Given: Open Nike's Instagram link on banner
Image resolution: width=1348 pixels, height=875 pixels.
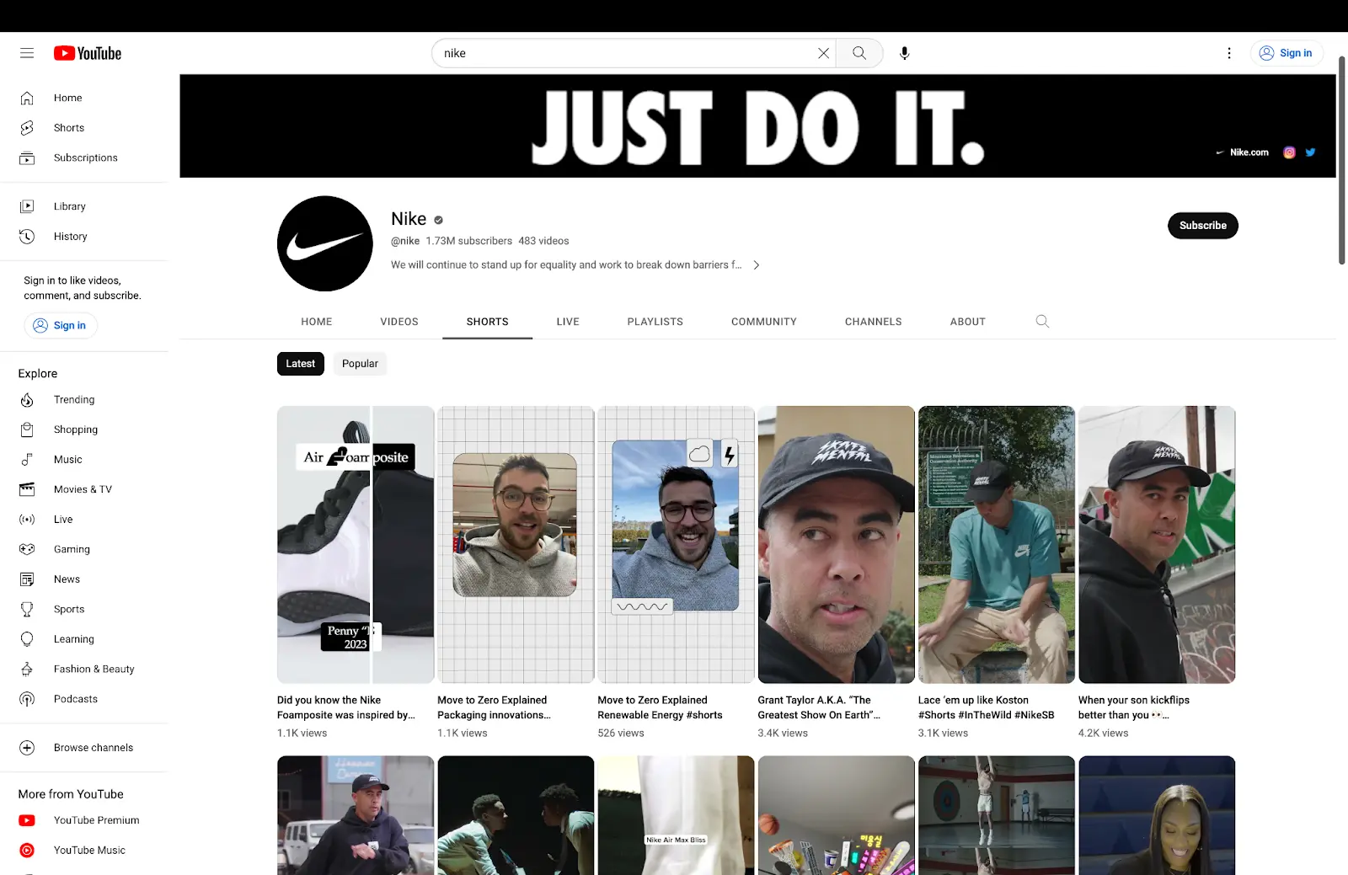Looking at the screenshot, I should point(1289,152).
